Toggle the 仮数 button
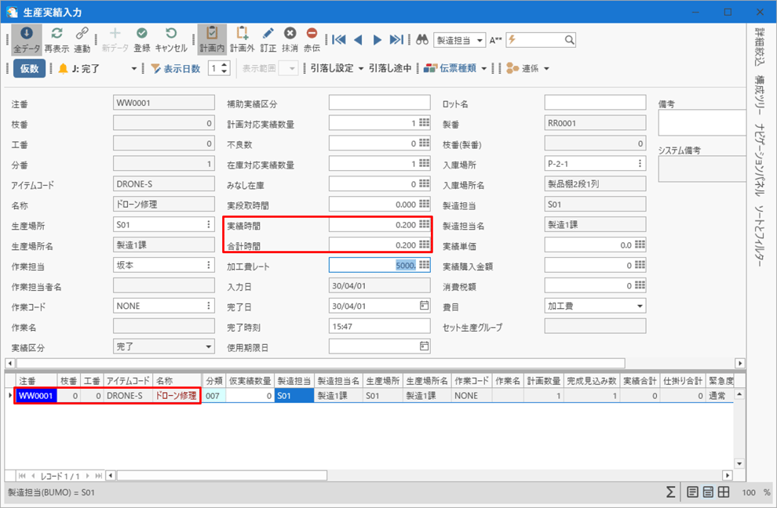The height and width of the screenshot is (508, 777). (29, 68)
